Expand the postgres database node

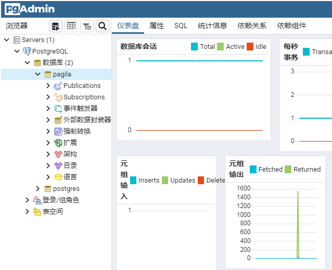click(38, 189)
